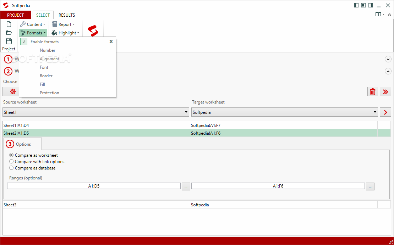Click the right panel layout icon
Image resolution: width=394 pixels, height=245 pixels.
(x=370, y=5)
